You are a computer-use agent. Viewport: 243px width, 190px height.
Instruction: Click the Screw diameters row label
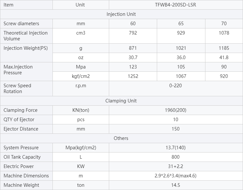point(21,24)
